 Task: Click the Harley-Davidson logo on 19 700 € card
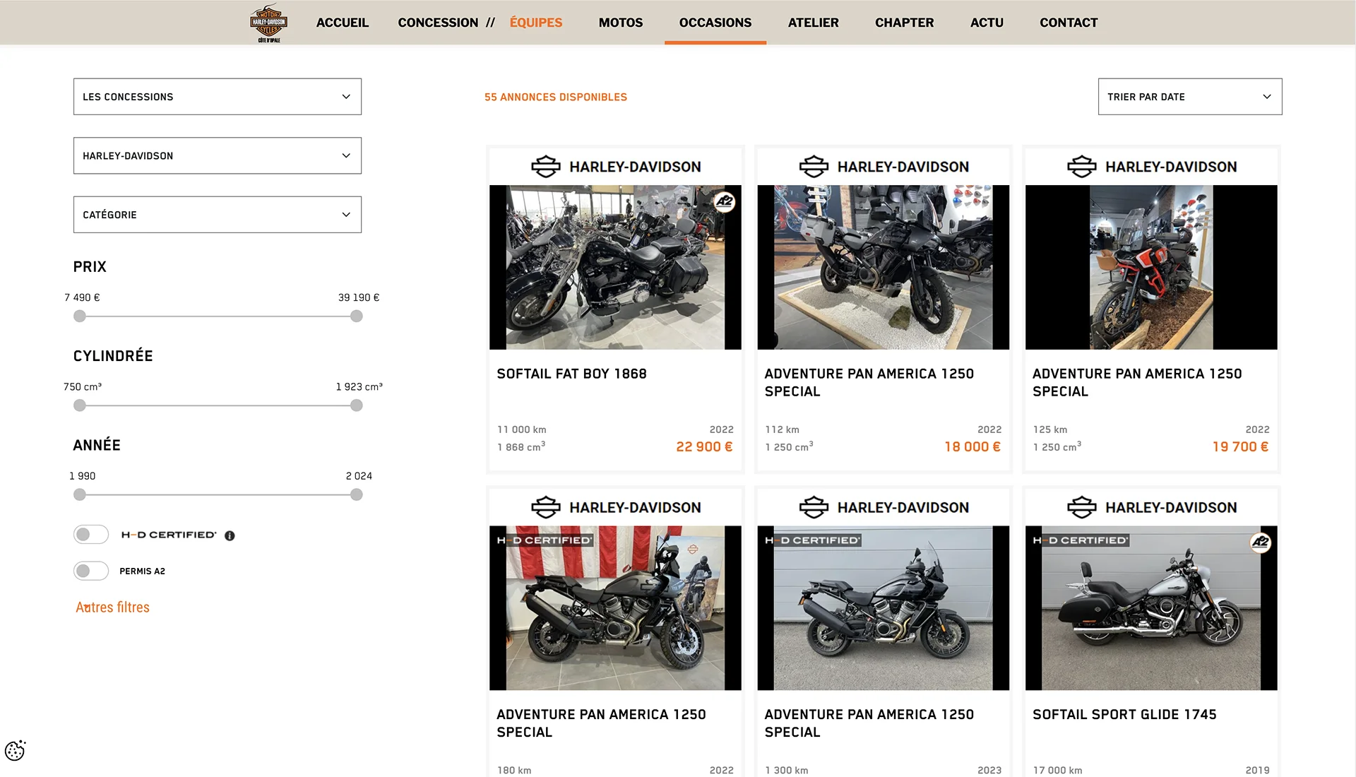click(1151, 167)
